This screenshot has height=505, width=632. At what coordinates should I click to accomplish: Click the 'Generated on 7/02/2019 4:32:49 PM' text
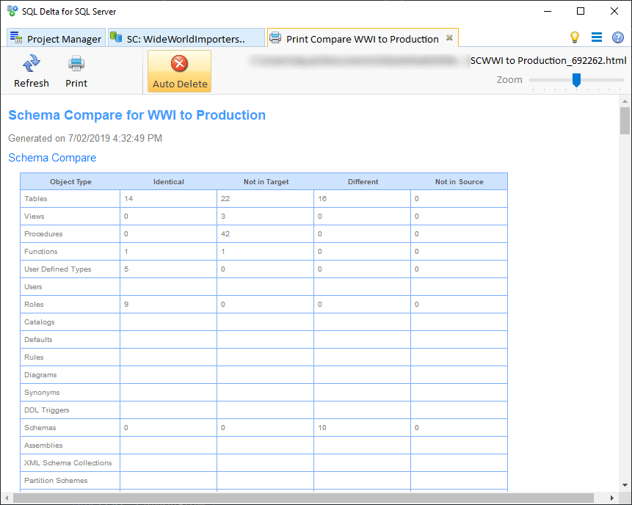pyautogui.click(x=85, y=138)
